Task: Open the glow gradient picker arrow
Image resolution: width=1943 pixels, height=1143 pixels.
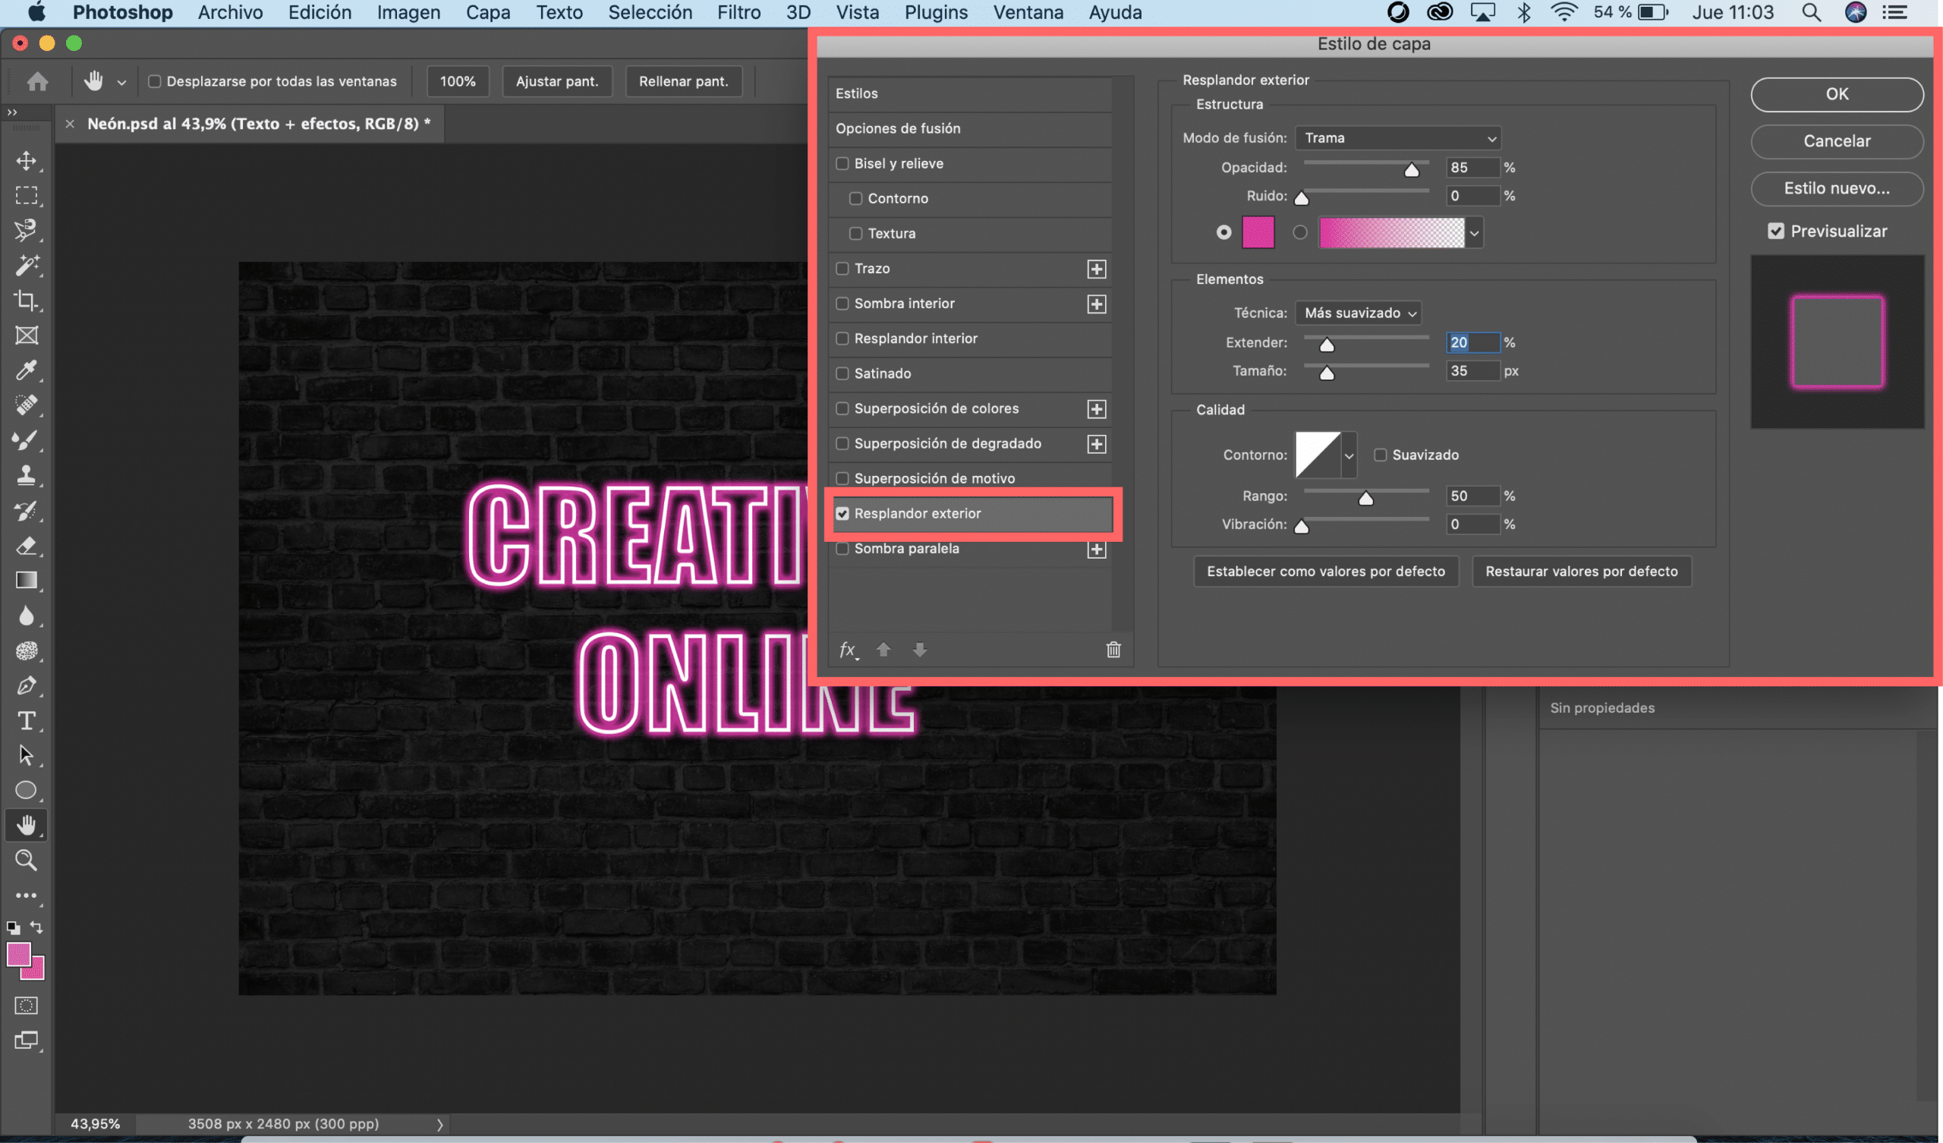Action: pos(1474,233)
